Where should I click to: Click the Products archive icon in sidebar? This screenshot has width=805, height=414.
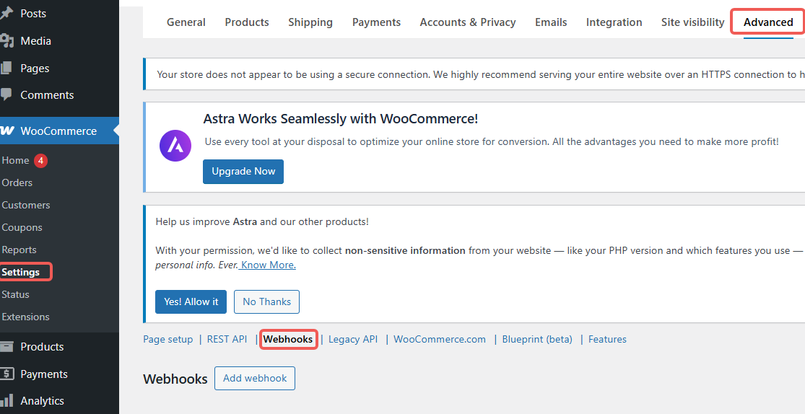6,346
